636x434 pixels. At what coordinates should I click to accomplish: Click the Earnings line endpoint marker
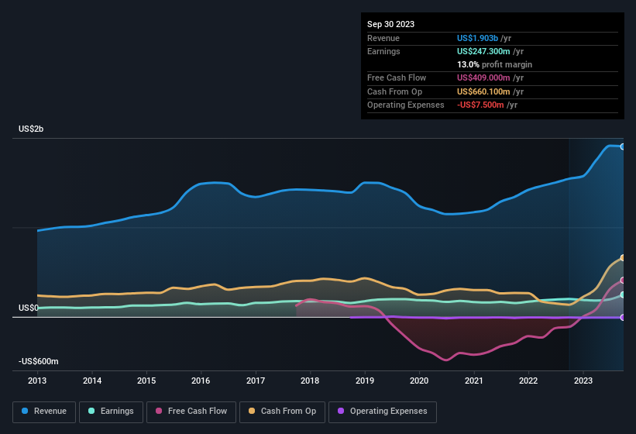pos(623,294)
